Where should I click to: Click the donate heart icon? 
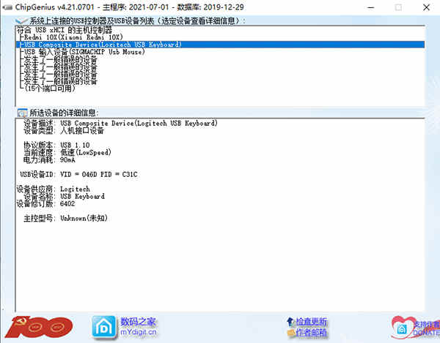tap(403, 327)
